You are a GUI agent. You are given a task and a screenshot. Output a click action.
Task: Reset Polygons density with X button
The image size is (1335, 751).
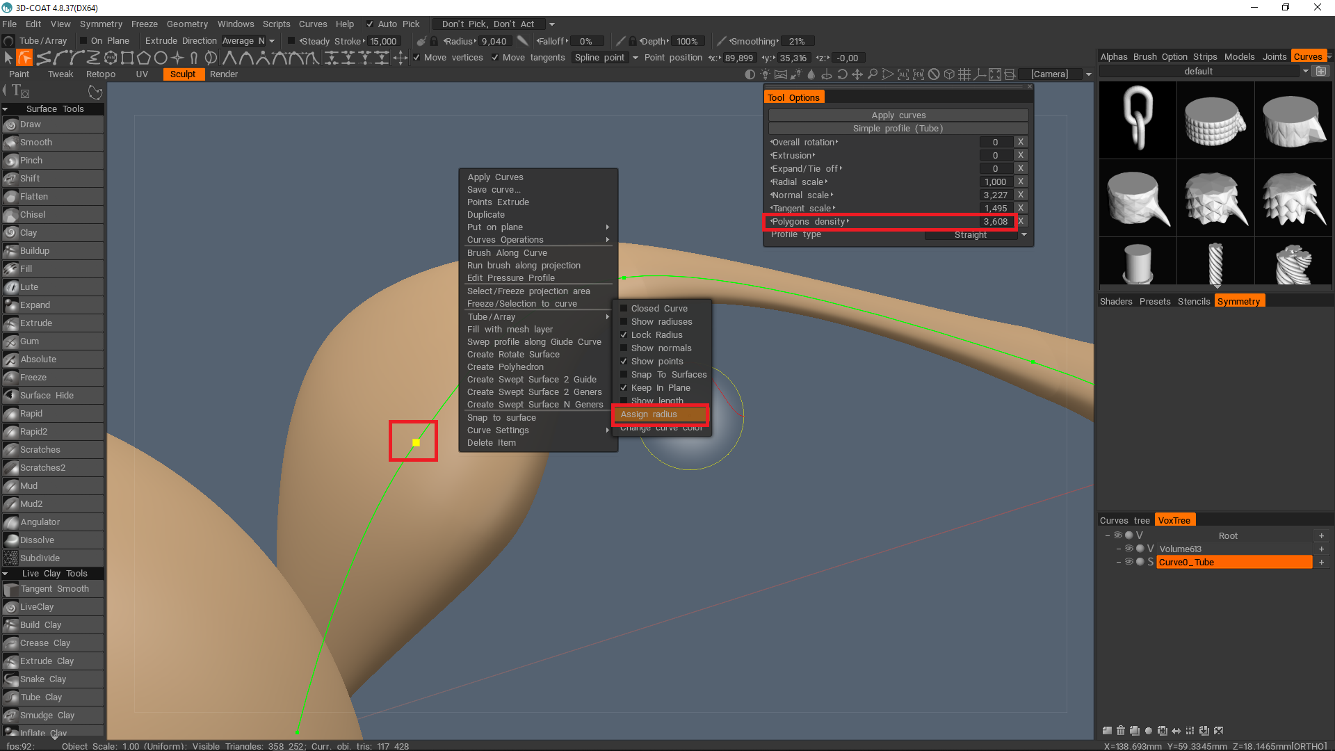[1021, 222]
